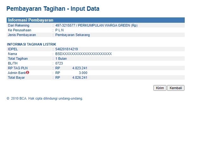Click the RP TAG PLN amount 4.823.241
217x148 pixels.
80,68
